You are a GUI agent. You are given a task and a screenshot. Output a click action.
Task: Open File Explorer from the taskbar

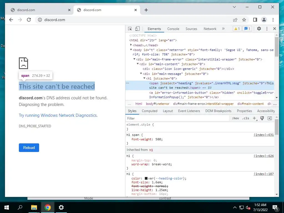(x=34, y=207)
